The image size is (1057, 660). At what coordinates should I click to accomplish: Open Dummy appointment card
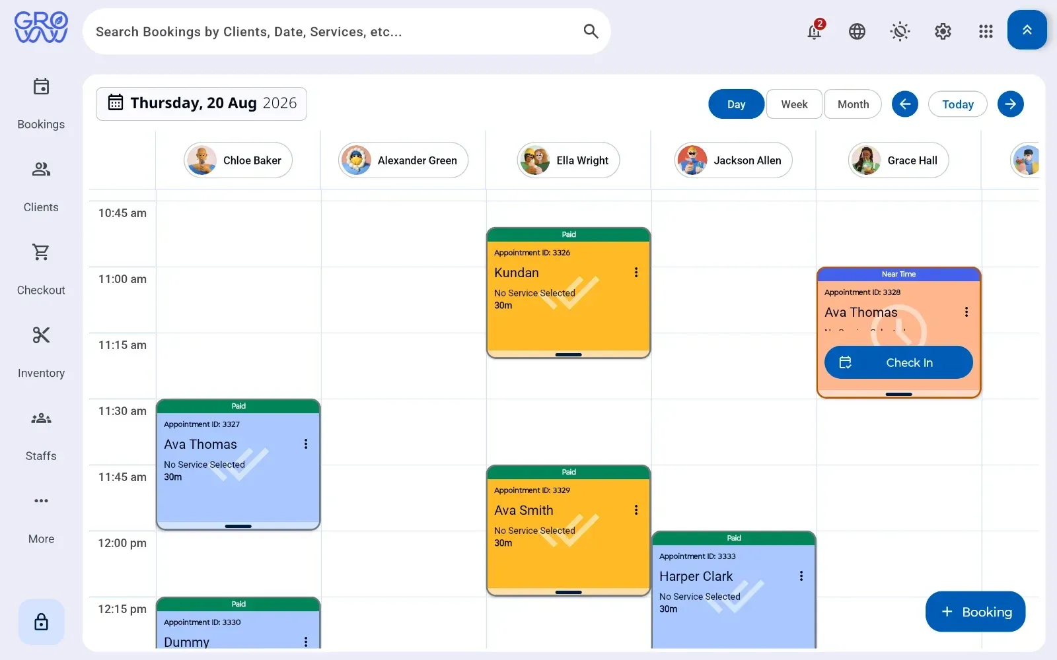pyautogui.click(x=238, y=623)
